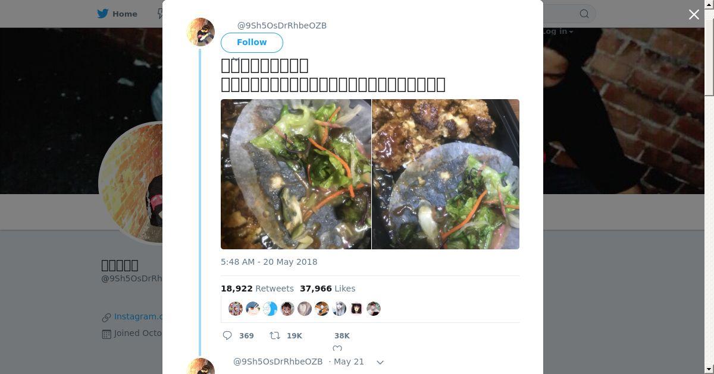View the 18,922 Retweets list
The image size is (714, 374).
257,289
